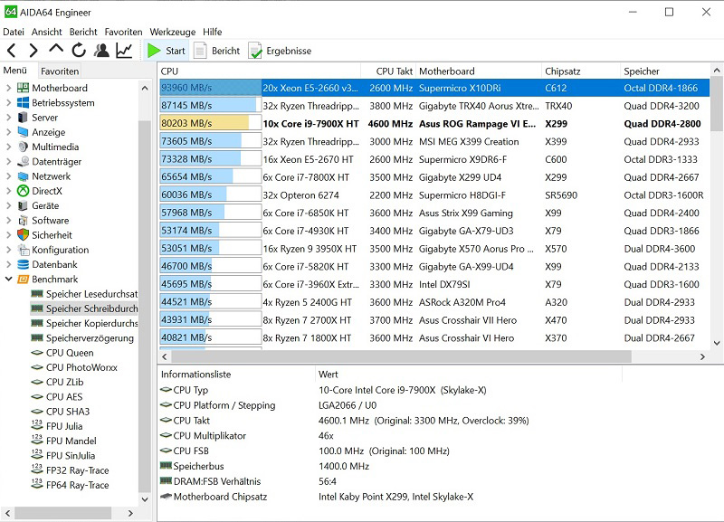The width and height of the screenshot is (724, 522).
Task: Select the Datenbank database icon
Action: tap(24, 264)
